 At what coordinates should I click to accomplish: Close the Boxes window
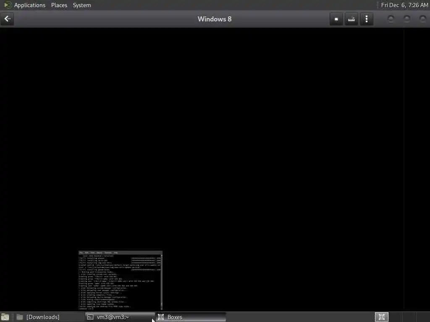422,19
